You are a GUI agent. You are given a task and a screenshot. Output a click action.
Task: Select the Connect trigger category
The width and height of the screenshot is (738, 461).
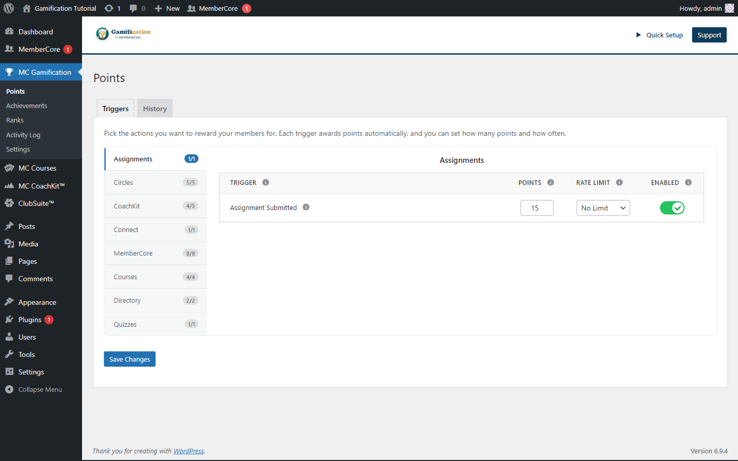[x=155, y=229]
